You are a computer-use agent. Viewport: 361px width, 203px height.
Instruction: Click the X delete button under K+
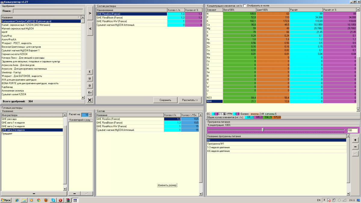(x=90, y=100)
